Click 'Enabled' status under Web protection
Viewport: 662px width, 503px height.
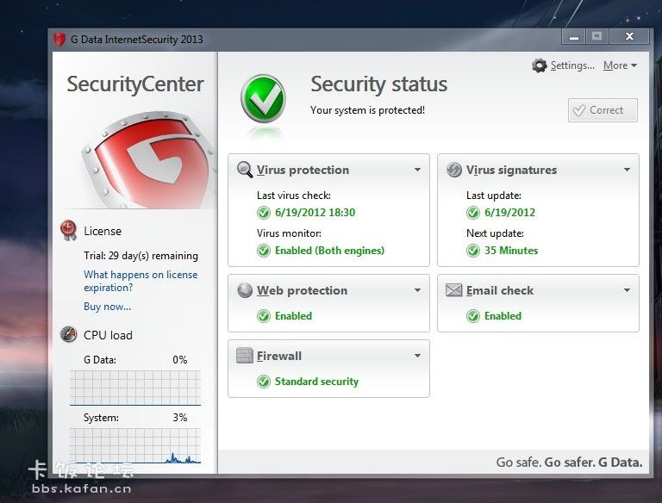coord(293,316)
